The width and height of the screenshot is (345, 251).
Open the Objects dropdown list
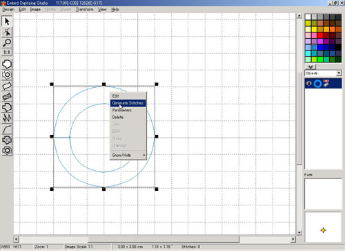click(x=339, y=73)
